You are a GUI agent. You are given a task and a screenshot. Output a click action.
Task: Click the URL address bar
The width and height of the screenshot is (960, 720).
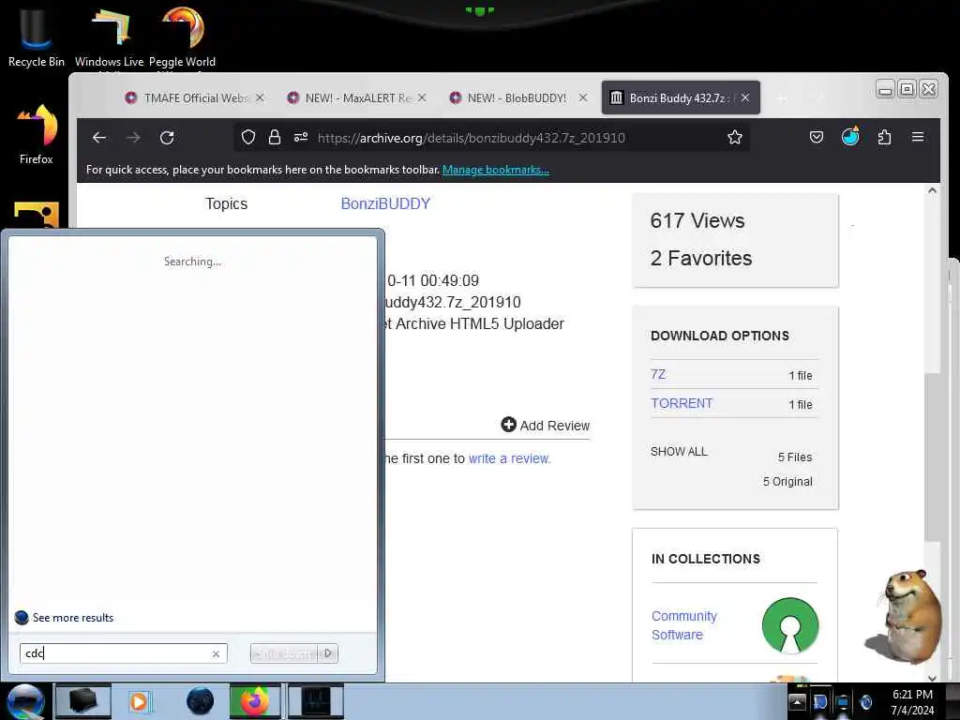(x=491, y=138)
